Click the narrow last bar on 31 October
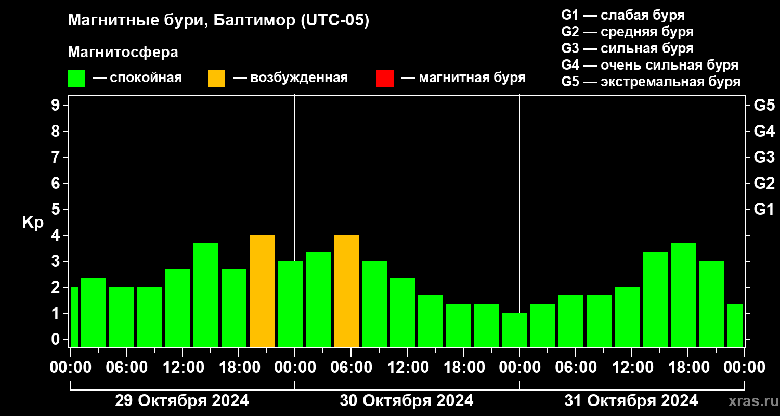The width and height of the screenshot is (780, 416). point(735,326)
